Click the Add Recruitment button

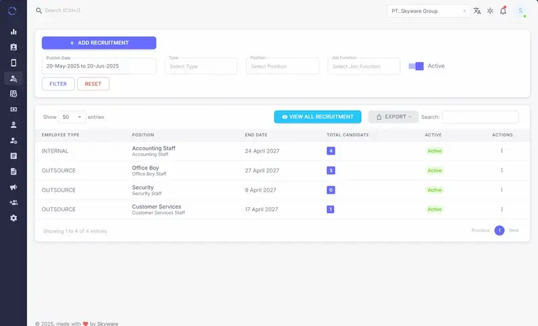pyautogui.click(x=99, y=43)
